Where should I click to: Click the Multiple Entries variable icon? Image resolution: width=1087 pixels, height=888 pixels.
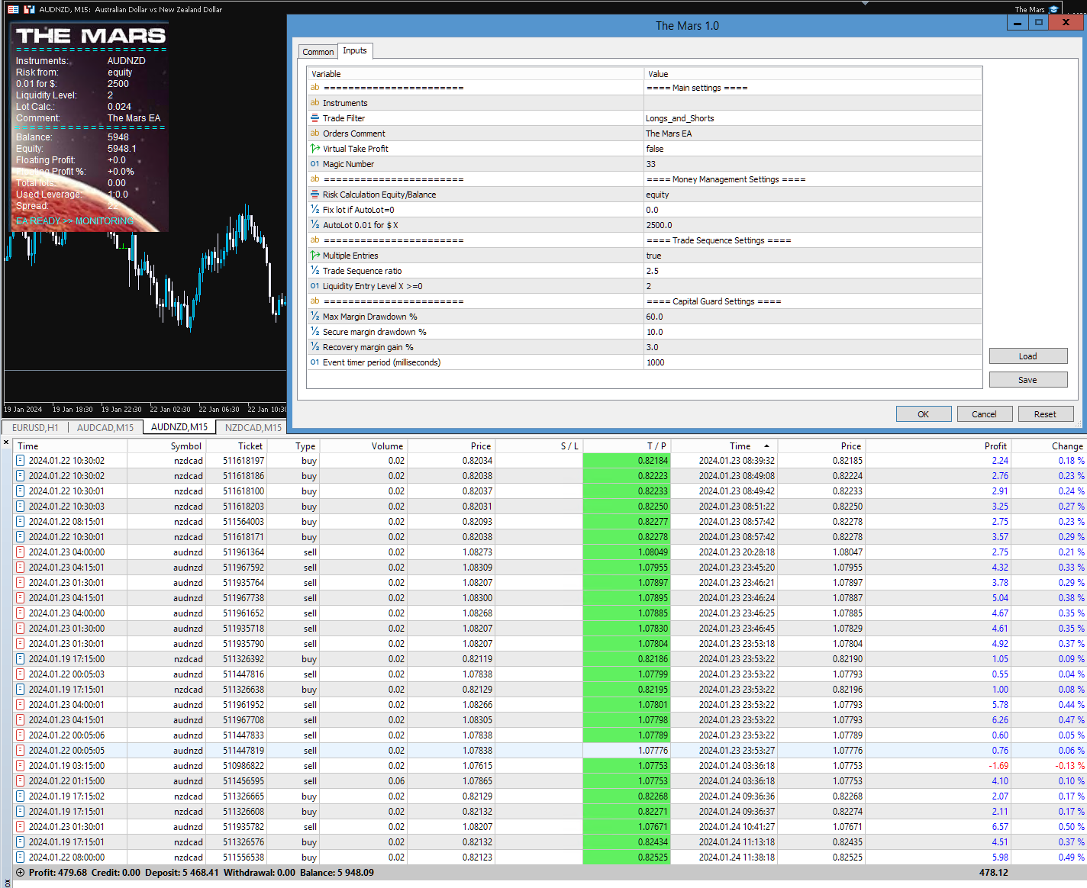tap(314, 256)
